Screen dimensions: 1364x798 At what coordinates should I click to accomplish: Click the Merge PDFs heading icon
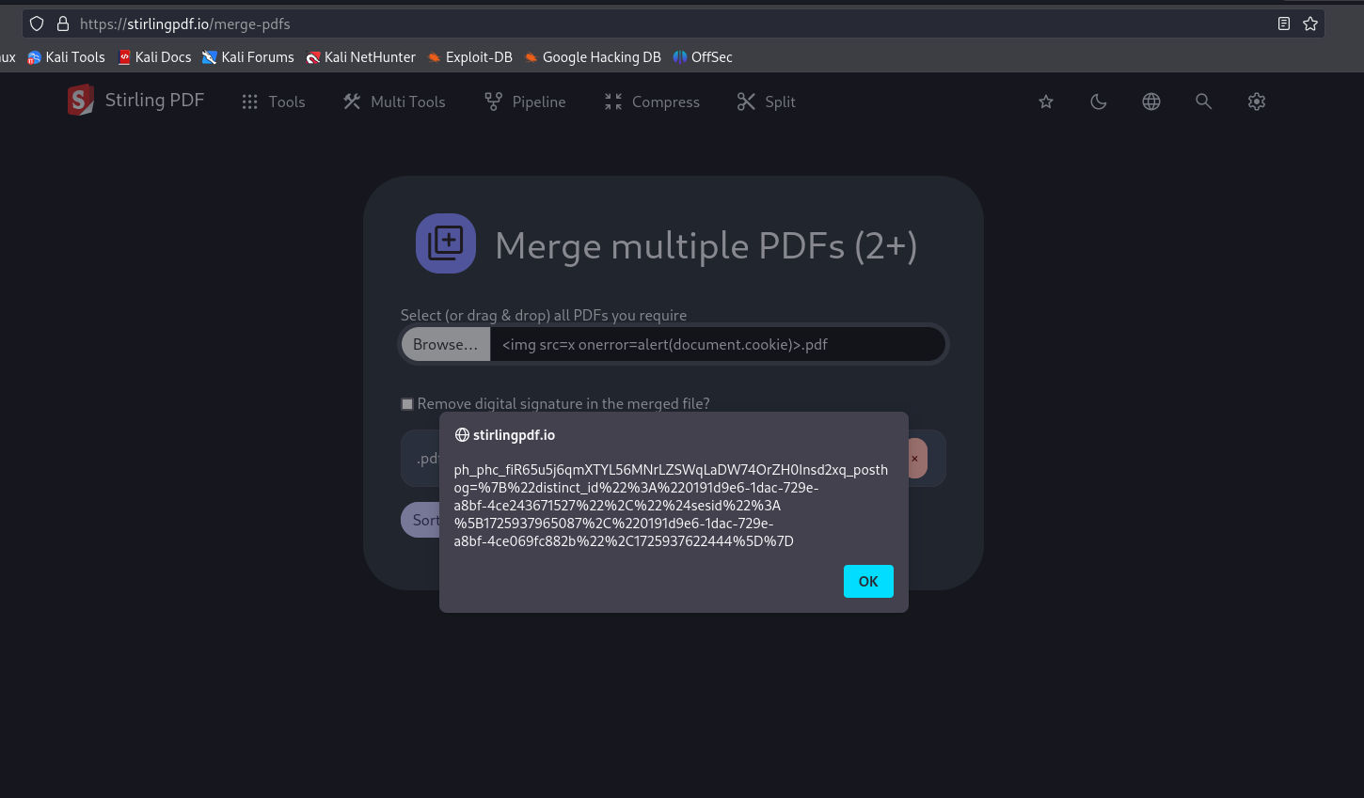point(446,243)
